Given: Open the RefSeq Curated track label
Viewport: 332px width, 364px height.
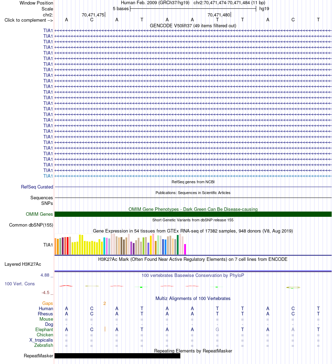Looking at the screenshot, I should 37,187.
